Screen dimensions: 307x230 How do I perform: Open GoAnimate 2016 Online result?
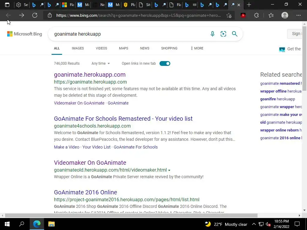pyautogui.click(x=85, y=192)
